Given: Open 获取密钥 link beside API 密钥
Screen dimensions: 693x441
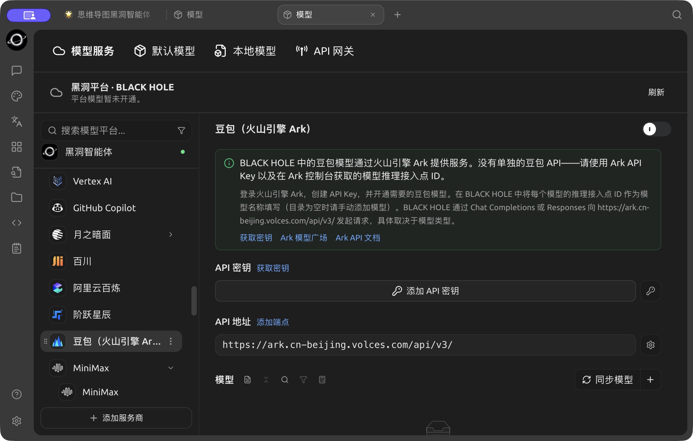Looking at the screenshot, I should click(x=273, y=268).
